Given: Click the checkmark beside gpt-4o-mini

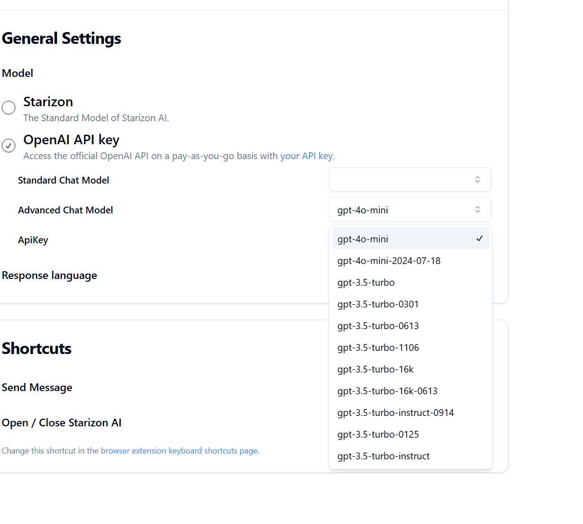Looking at the screenshot, I should 479,238.
